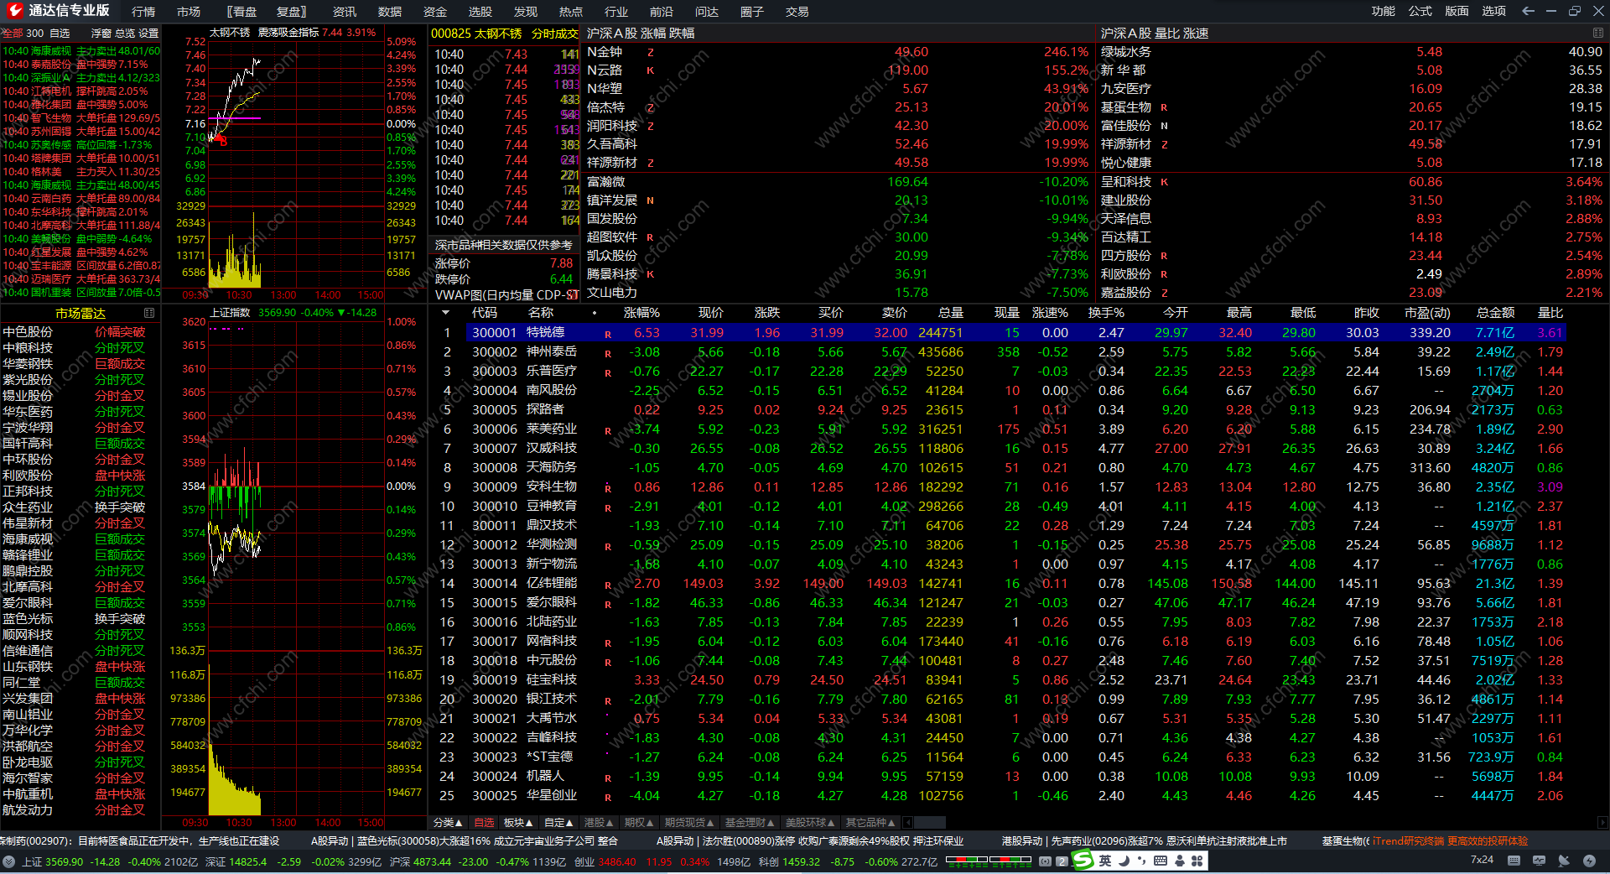Expand the 分类 bottom tab menu

(448, 823)
